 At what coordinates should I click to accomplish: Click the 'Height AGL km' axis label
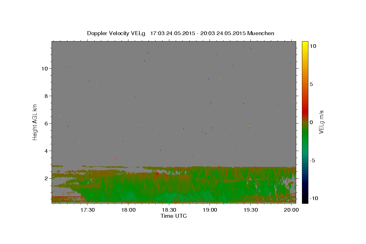35,122
